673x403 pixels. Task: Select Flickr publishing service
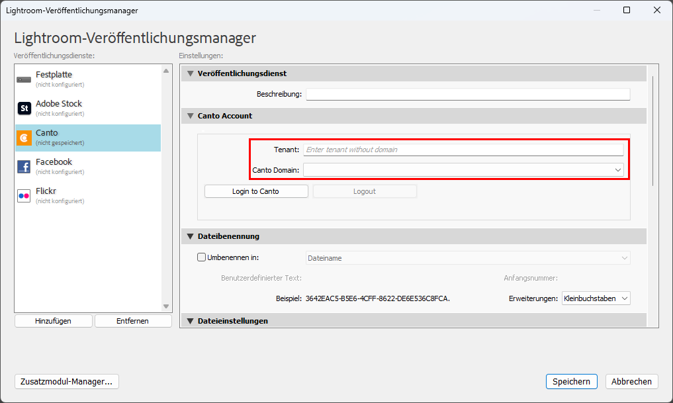[x=88, y=196]
